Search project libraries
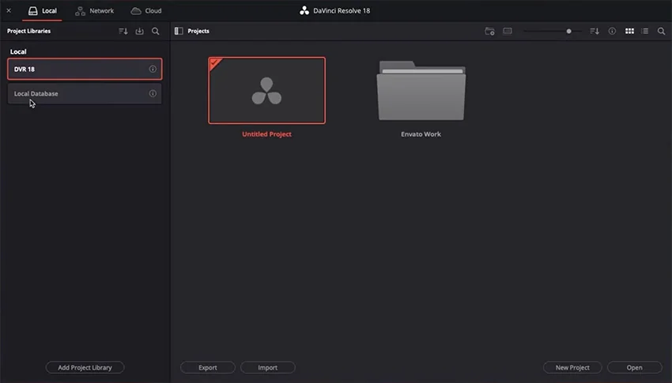Image resolution: width=672 pixels, height=383 pixels. 156,32
